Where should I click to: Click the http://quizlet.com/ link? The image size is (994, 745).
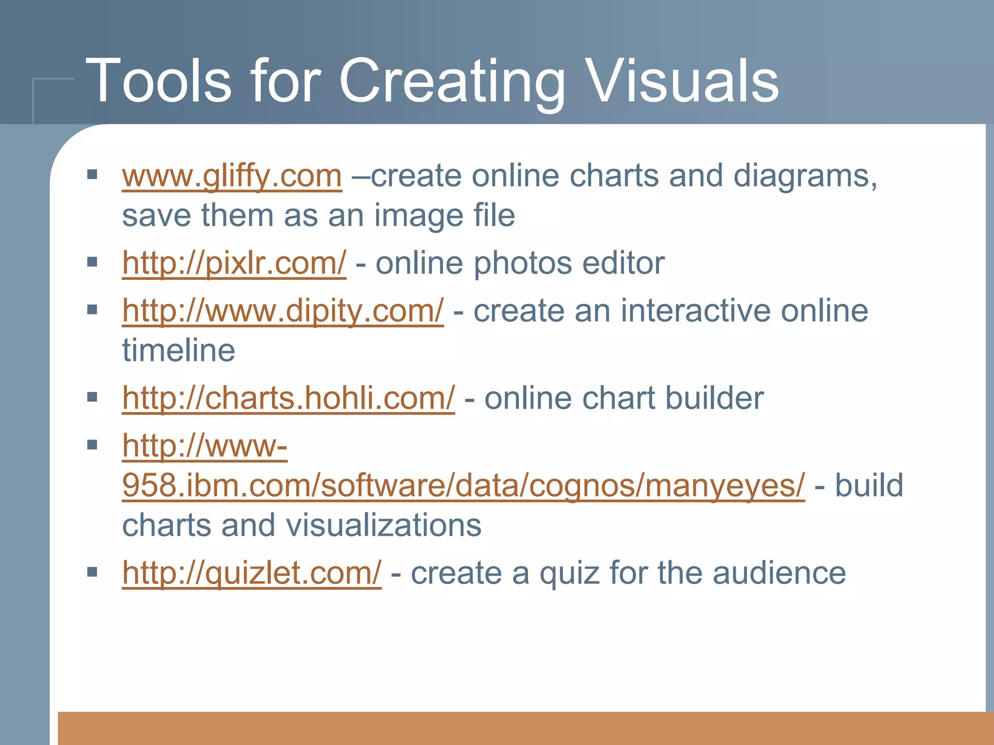pos(251,573)
